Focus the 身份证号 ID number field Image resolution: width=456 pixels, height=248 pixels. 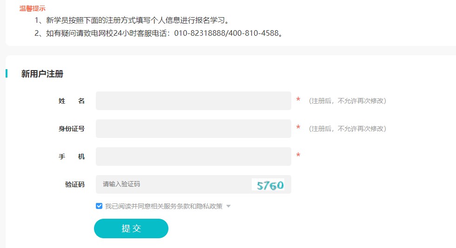(193, 129)
